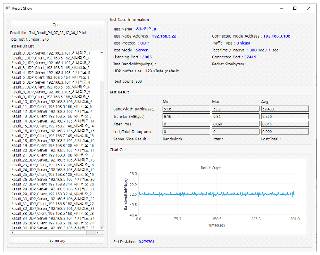This screenshot has height=255, width=320.
Task: Click the vertical scrollbar thumb in result list
Action: click(x=102, y=68)
